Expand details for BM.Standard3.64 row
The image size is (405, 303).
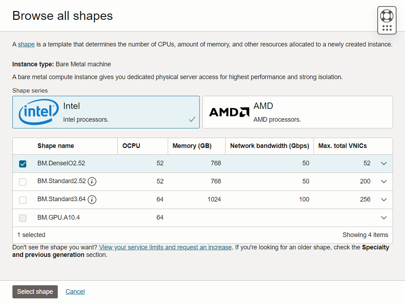point(383,200)
